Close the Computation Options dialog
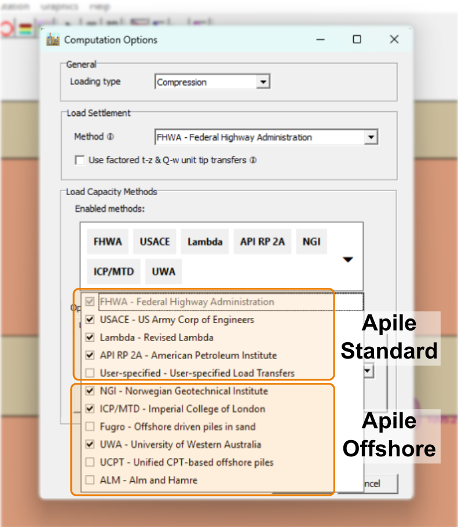This screenshot has height=527, width=458. (394, 39)
